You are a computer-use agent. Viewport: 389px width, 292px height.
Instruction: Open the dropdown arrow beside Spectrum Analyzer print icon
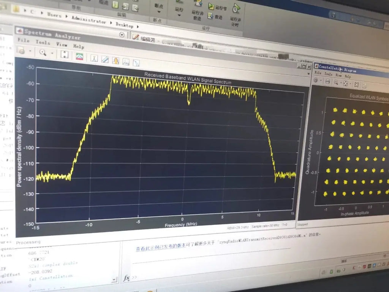[30, 51]
